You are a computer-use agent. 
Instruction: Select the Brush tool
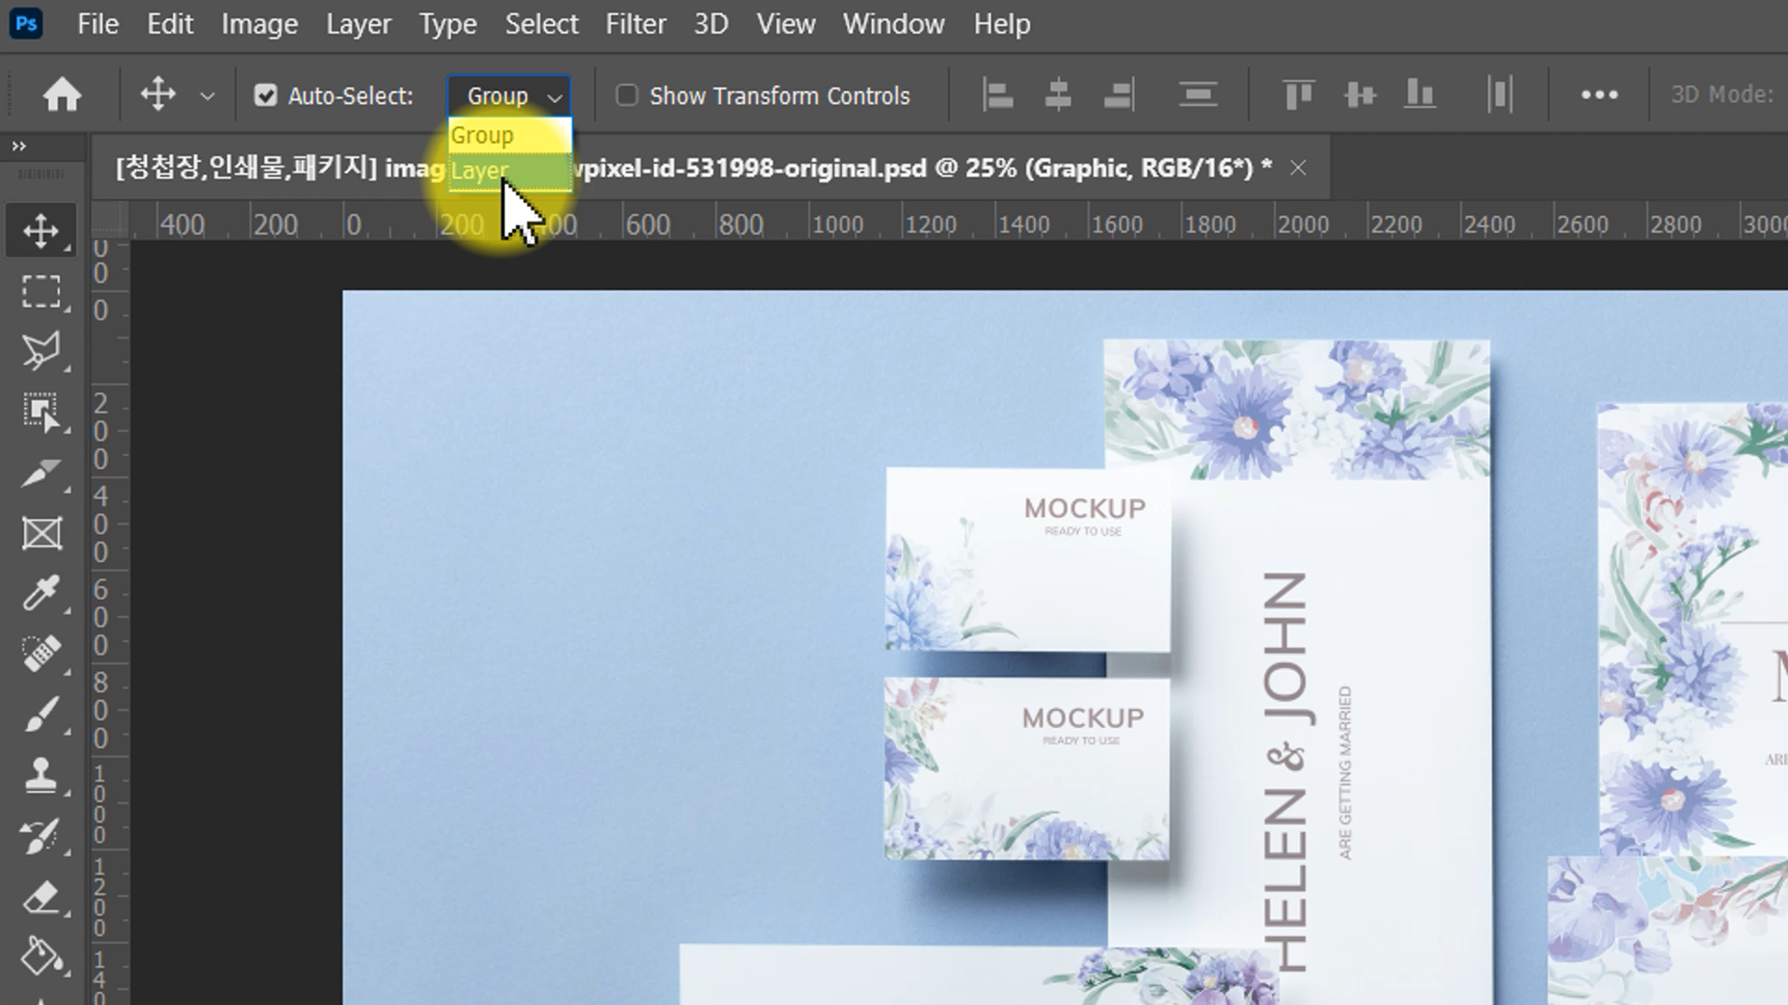(x=41, y=715)
